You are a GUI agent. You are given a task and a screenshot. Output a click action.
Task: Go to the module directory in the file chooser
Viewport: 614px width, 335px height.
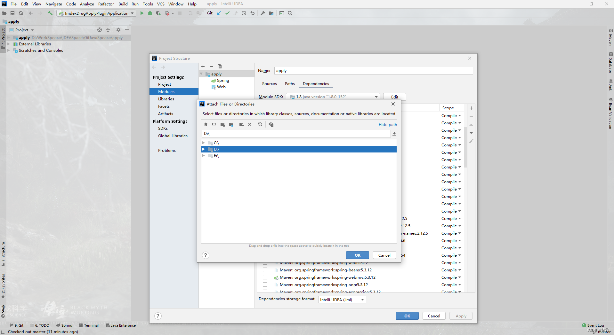231,125
